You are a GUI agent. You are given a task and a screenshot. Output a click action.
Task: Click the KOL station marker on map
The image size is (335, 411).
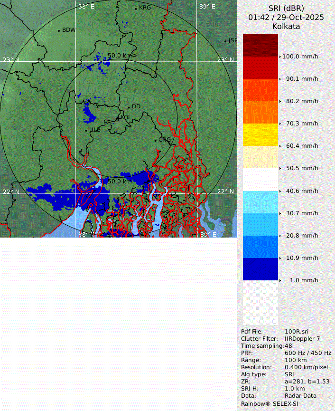[x=118, y=117]
